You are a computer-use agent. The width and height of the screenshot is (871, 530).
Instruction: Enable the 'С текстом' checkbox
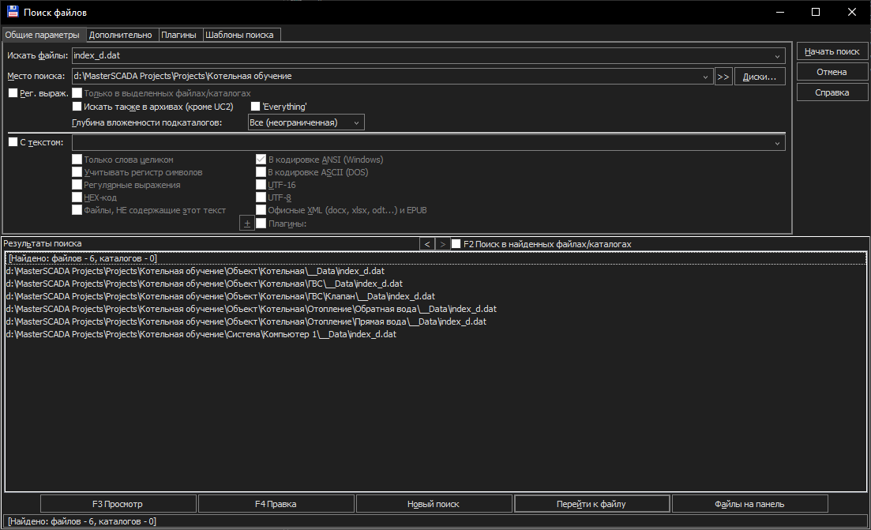click(x=13, y=141)
